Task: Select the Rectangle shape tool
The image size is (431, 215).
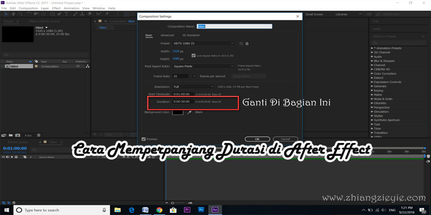Action: click(x=52, y=14)
